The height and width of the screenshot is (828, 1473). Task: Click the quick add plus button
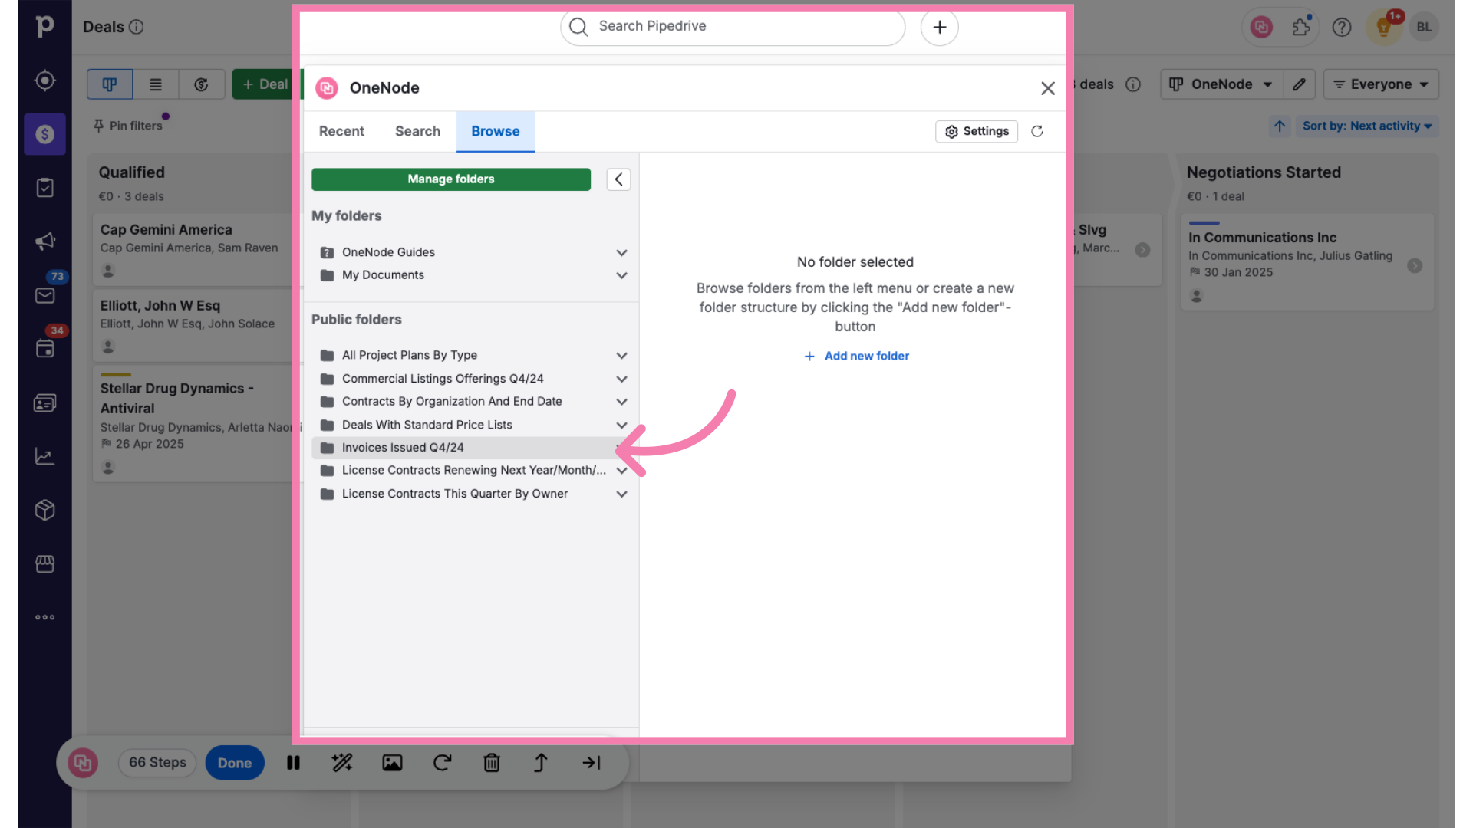coord(940,28)
